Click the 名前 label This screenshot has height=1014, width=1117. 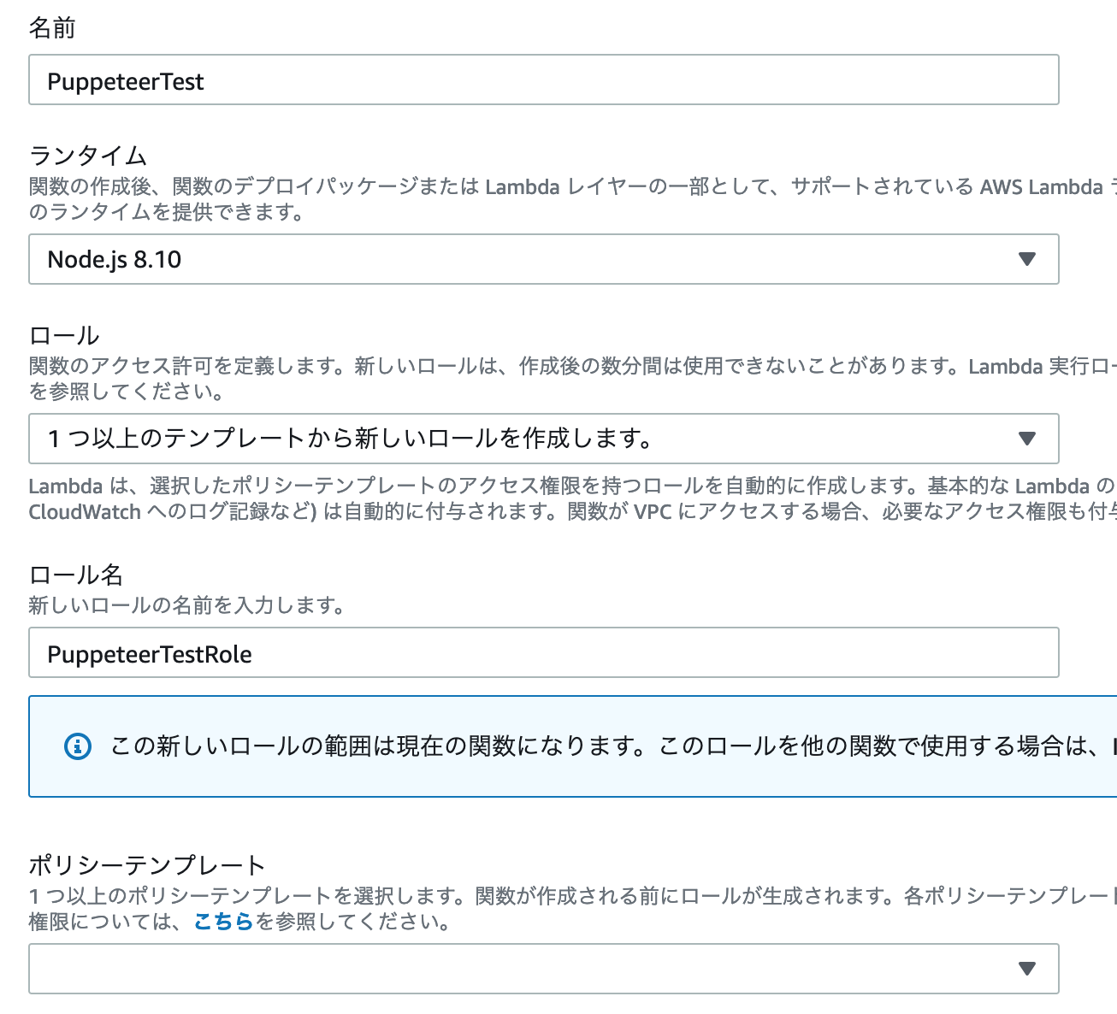point(52,28)
